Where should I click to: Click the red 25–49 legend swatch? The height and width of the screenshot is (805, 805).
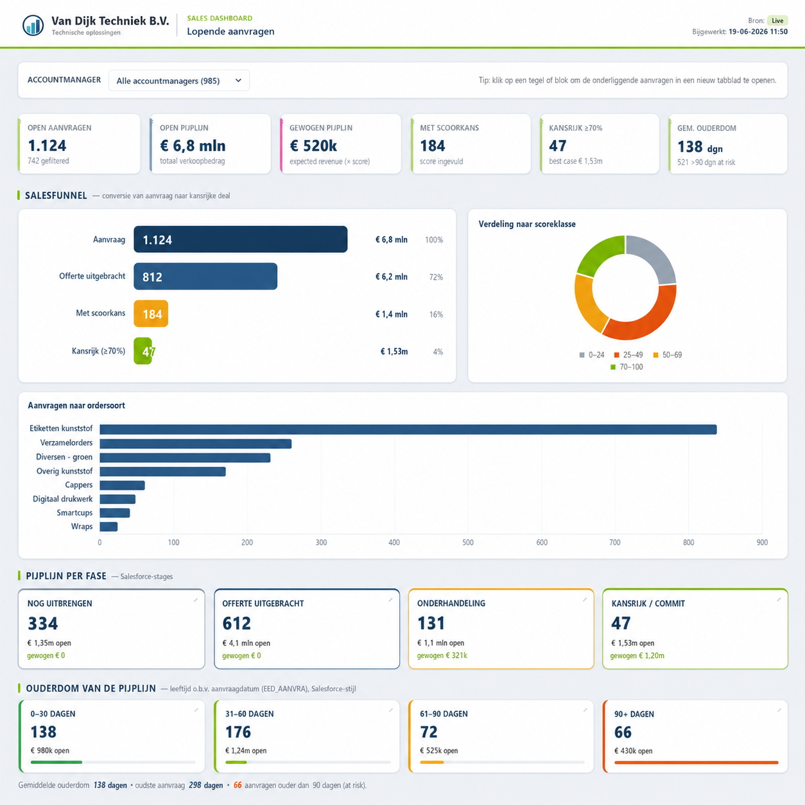tap(617, 355)
